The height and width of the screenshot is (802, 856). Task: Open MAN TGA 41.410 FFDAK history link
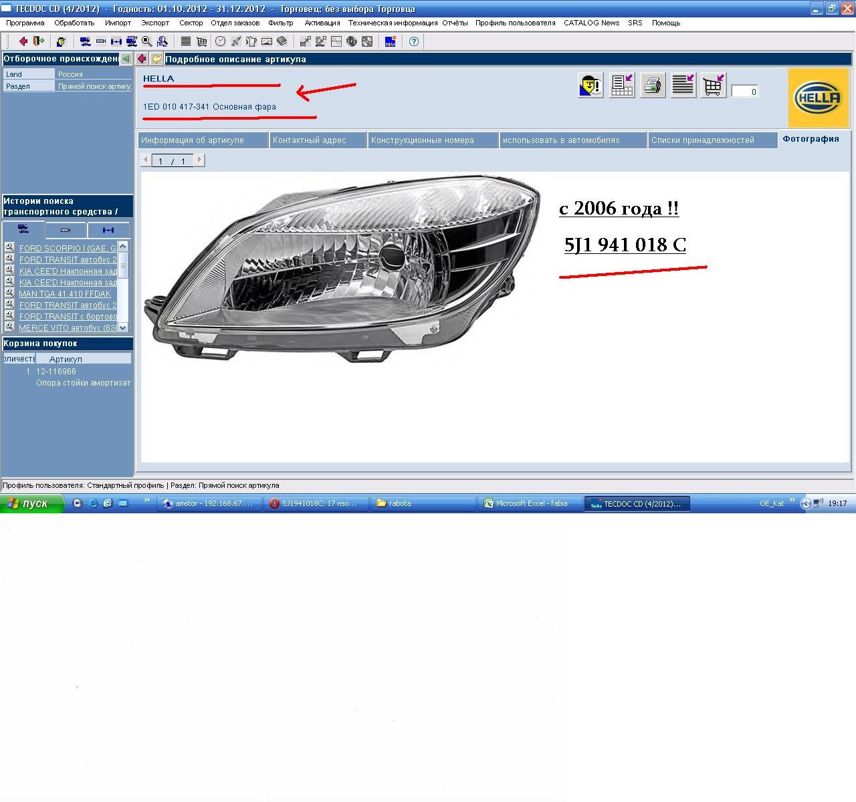click(x=65, y=293)
